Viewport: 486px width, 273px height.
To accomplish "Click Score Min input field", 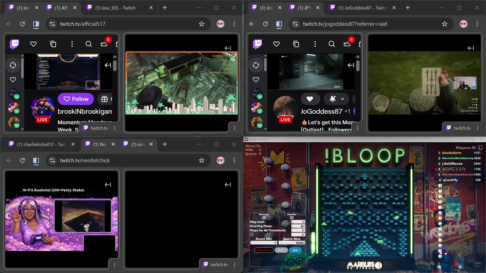I will pyautogui.click(x=264, y=243).
